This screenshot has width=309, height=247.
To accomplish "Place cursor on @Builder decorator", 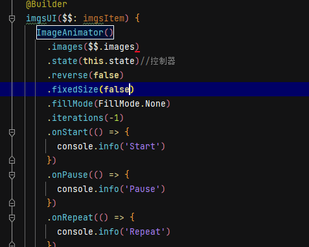I will [x=47, y=5].
